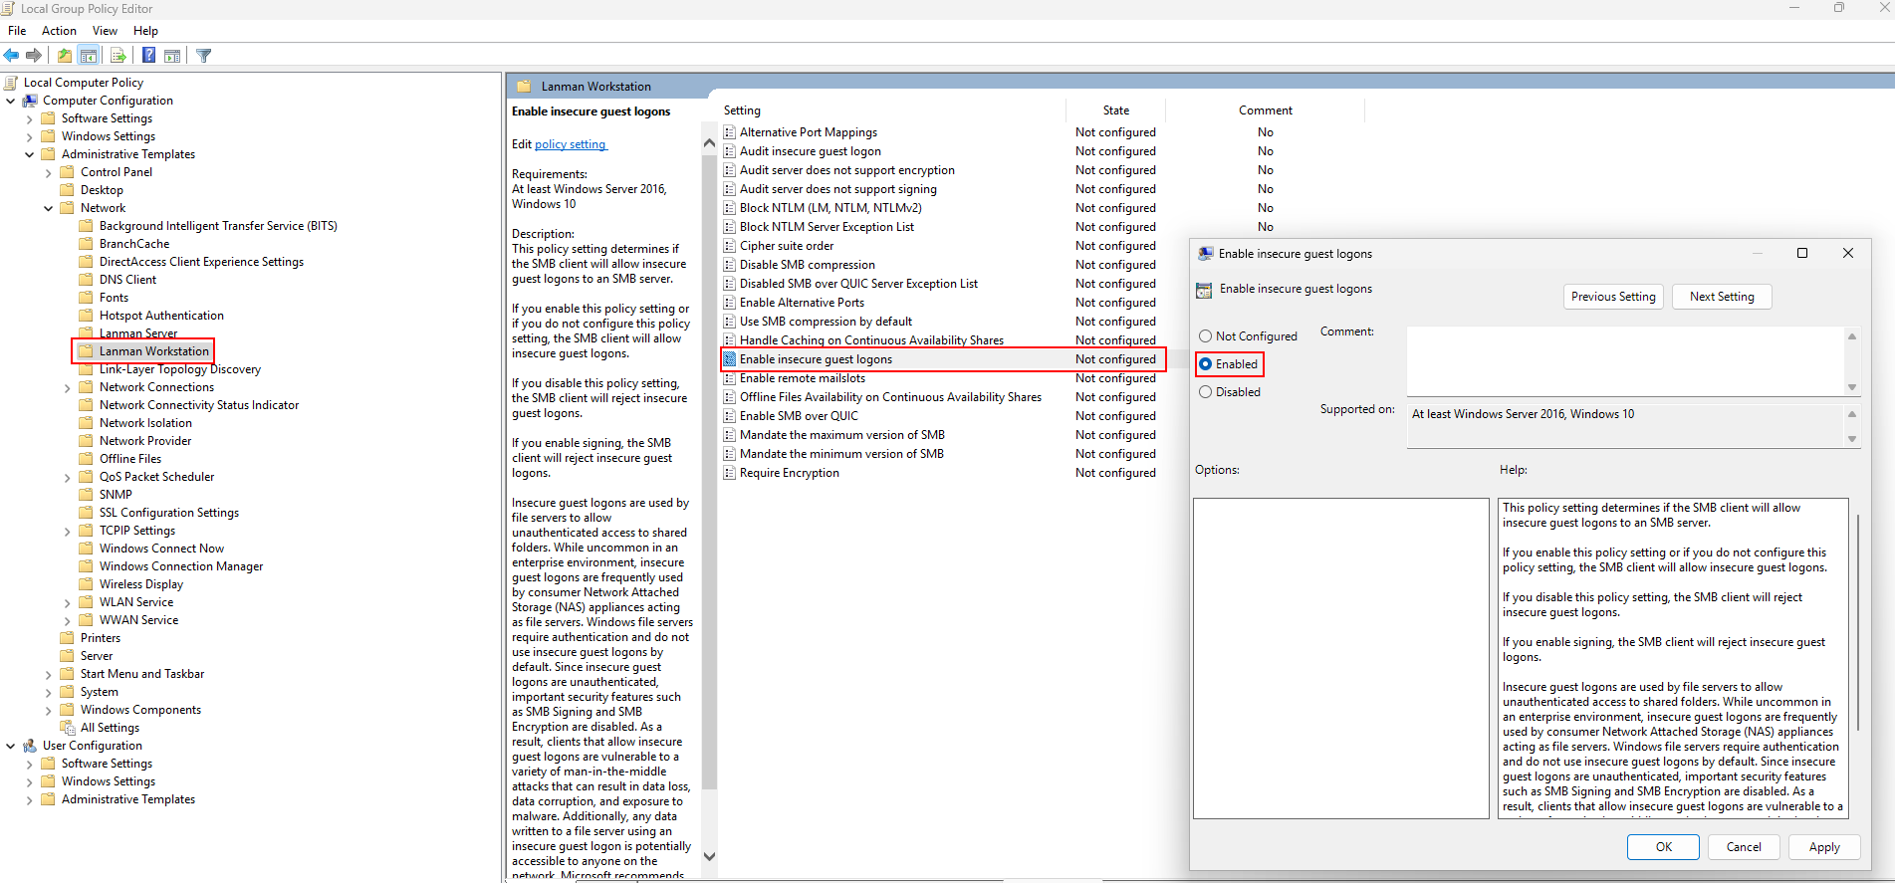This screenshot has width=1895, height=883.
Task: Expand the Network Connections folder node
Action: [68, 388]
